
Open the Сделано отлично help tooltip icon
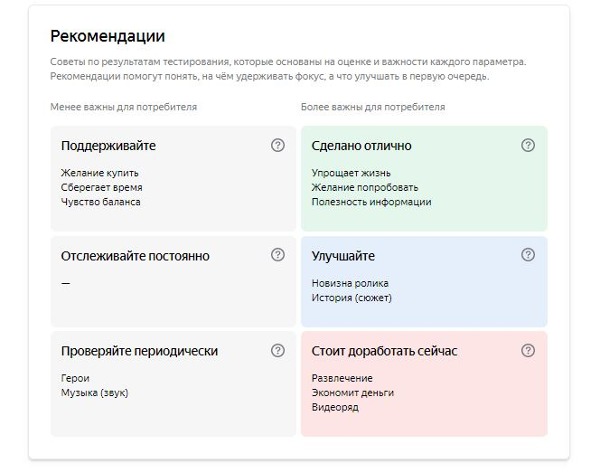(x=528, y=146)
